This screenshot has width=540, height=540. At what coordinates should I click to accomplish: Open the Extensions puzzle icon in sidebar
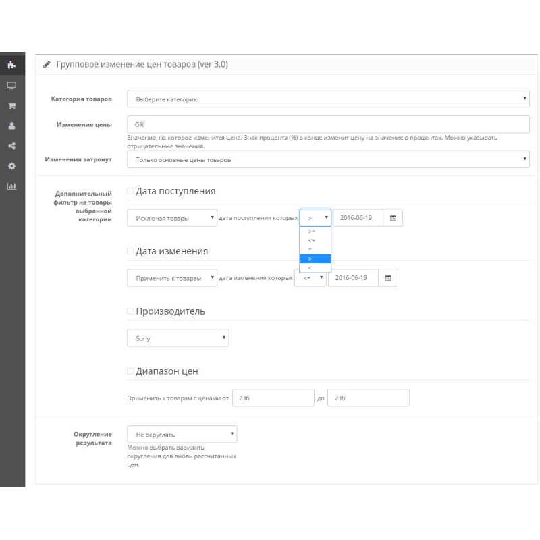(x=11, y=65)
